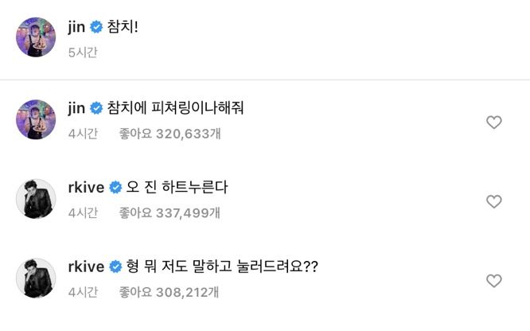This screenshot has height=331, width=530.
Task: Open jin's profile picture next to the '참치!' caption
Action: pyautogui.click(x=36, y=37)
